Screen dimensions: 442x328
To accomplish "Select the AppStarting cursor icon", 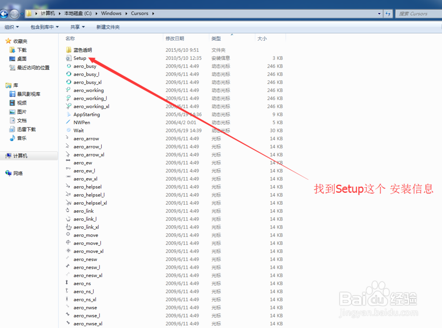I will coord(69,114).
